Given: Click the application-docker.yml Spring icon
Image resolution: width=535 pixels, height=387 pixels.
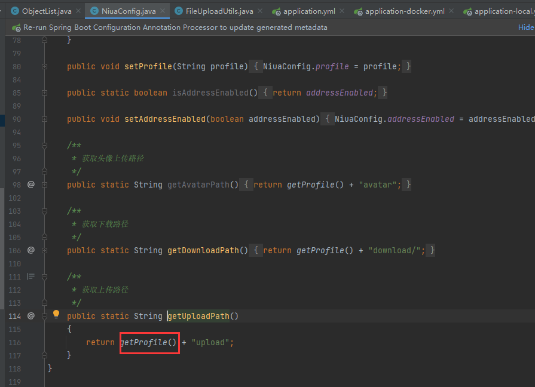Looking at the screenshot, I should click(358, 11).
